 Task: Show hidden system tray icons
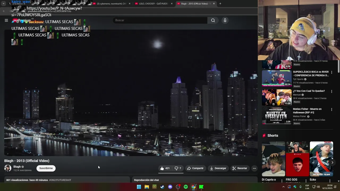coord(283,187)
